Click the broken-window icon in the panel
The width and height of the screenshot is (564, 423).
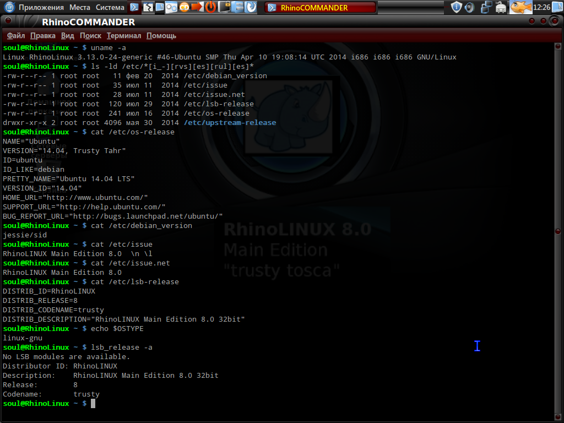(148, 7)
